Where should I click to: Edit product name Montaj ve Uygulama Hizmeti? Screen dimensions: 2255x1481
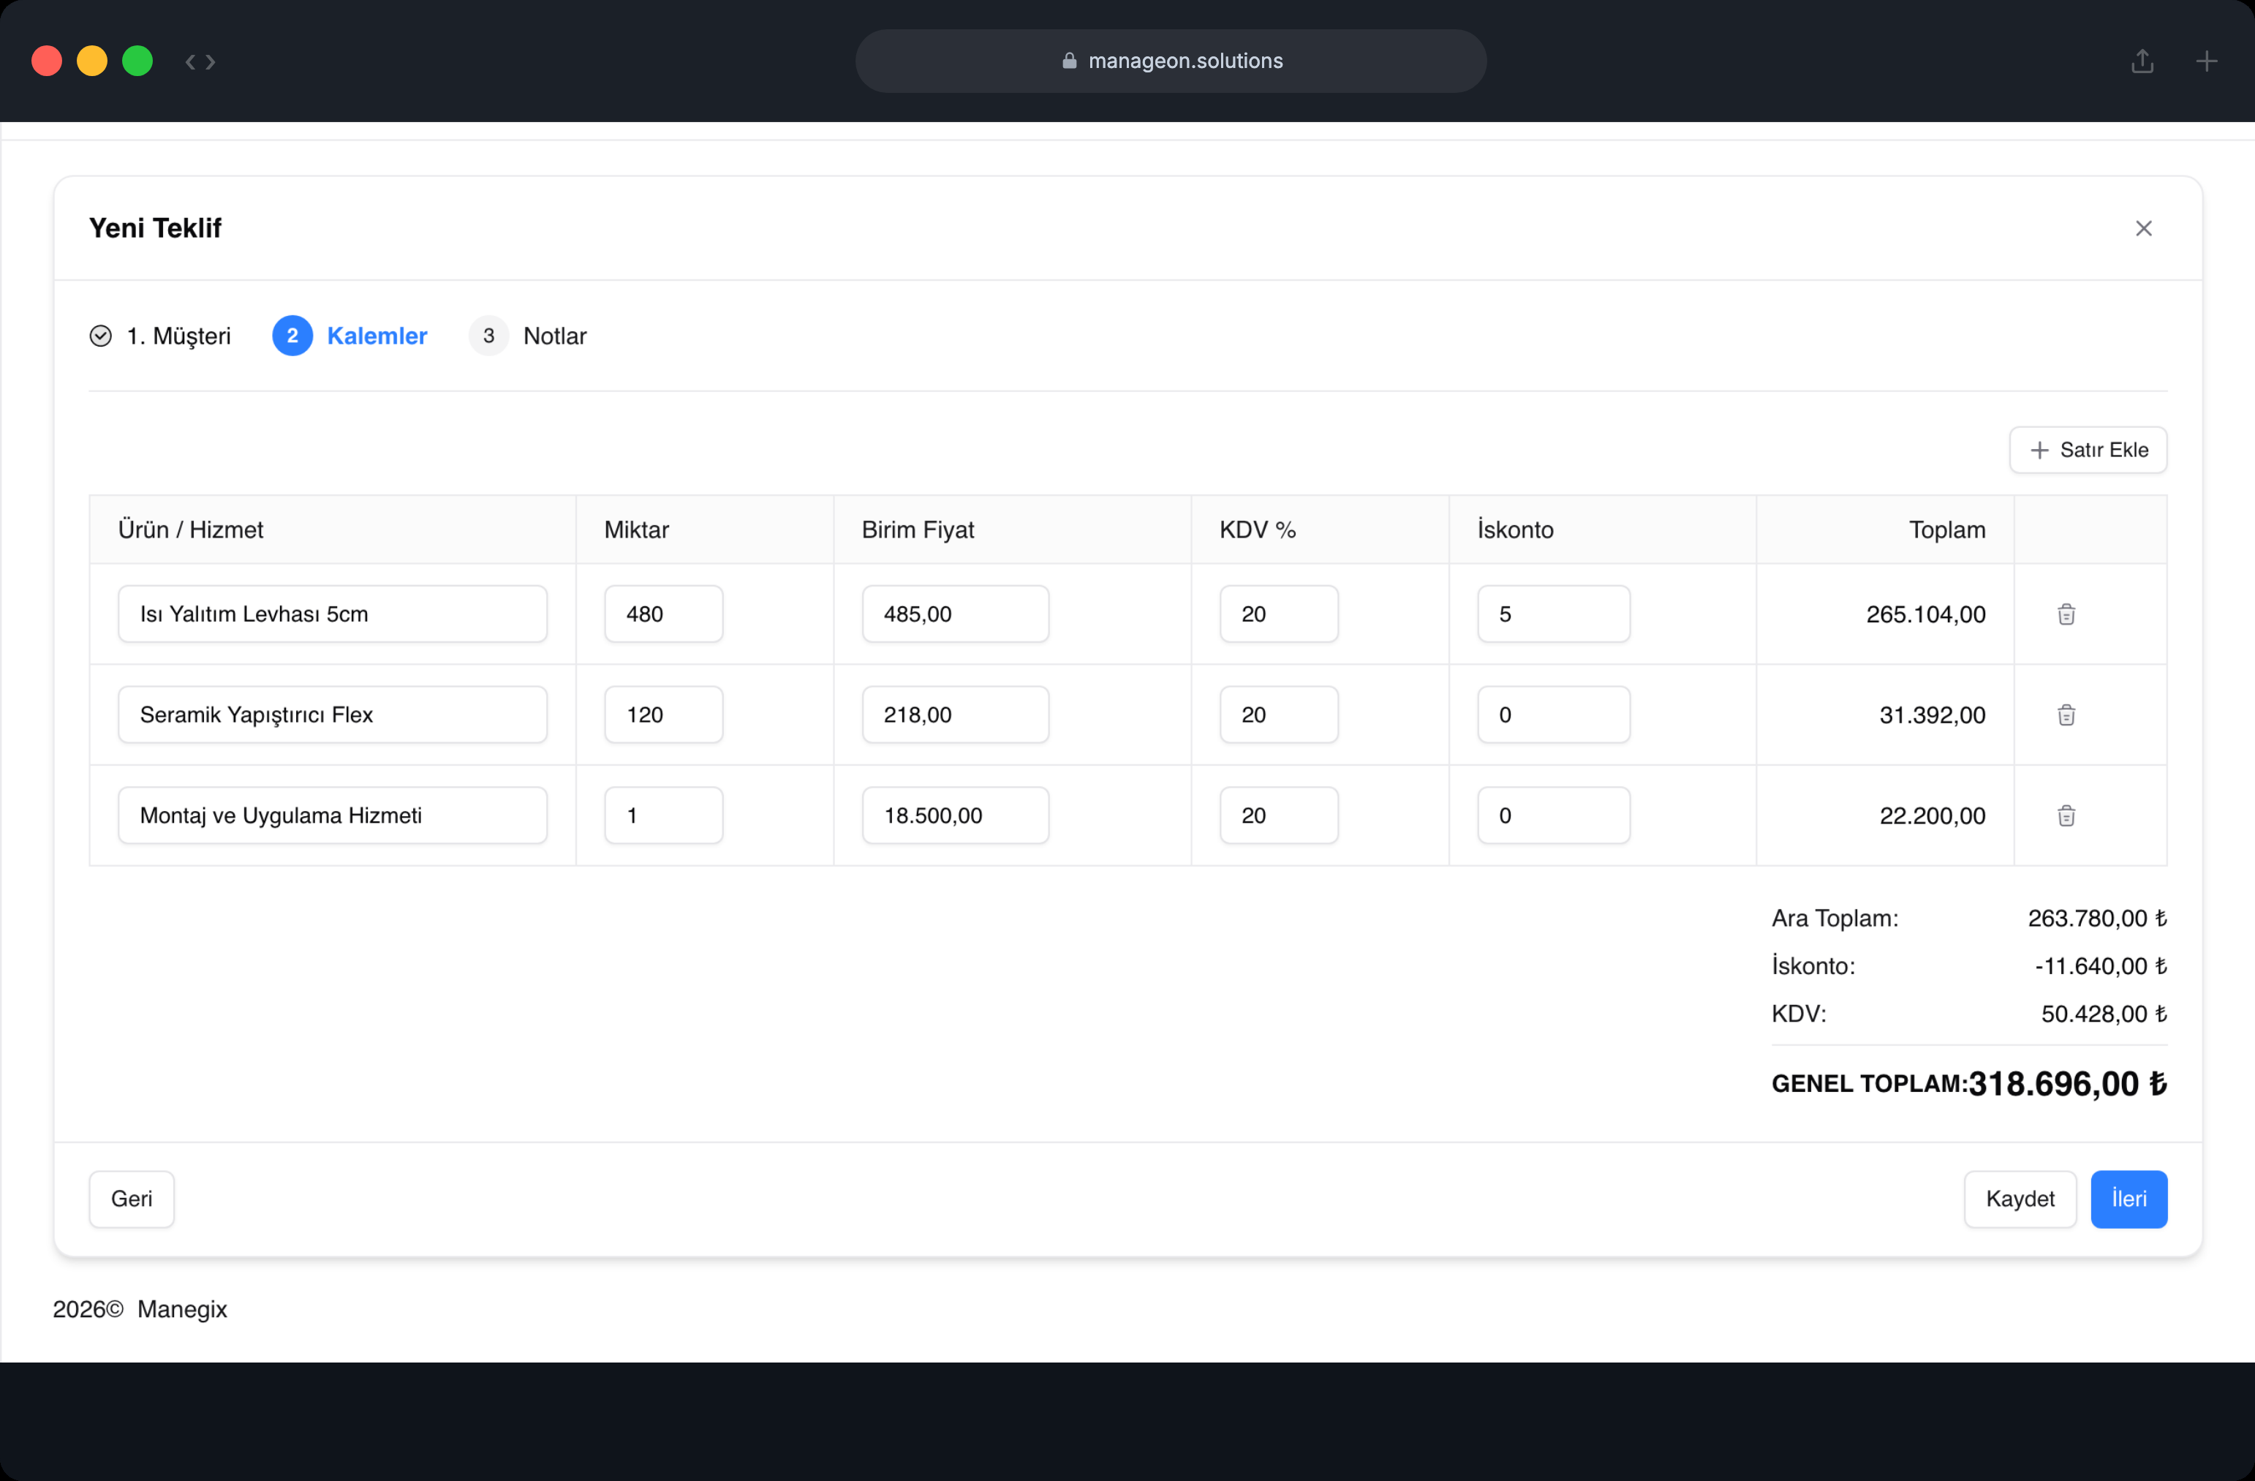coord(333,815)
